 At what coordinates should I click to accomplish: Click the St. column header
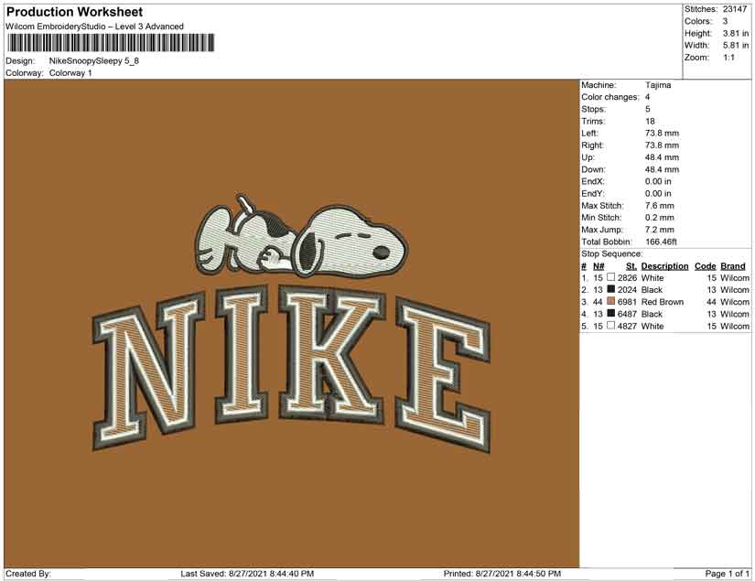631,266
